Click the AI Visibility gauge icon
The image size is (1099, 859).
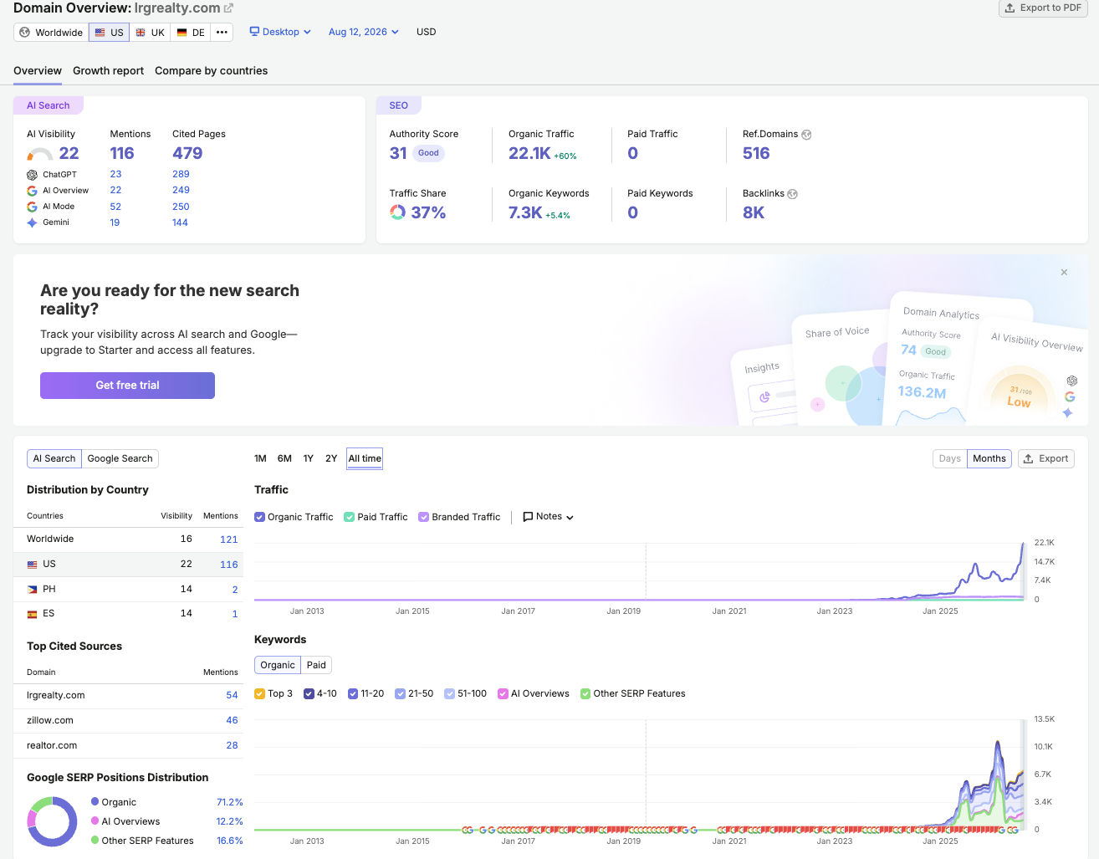coord(40,154)
